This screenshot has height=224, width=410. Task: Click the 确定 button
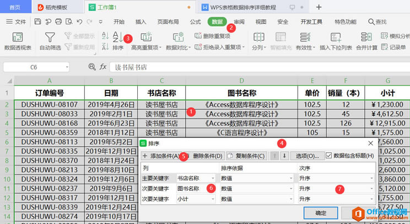point(321,213)
